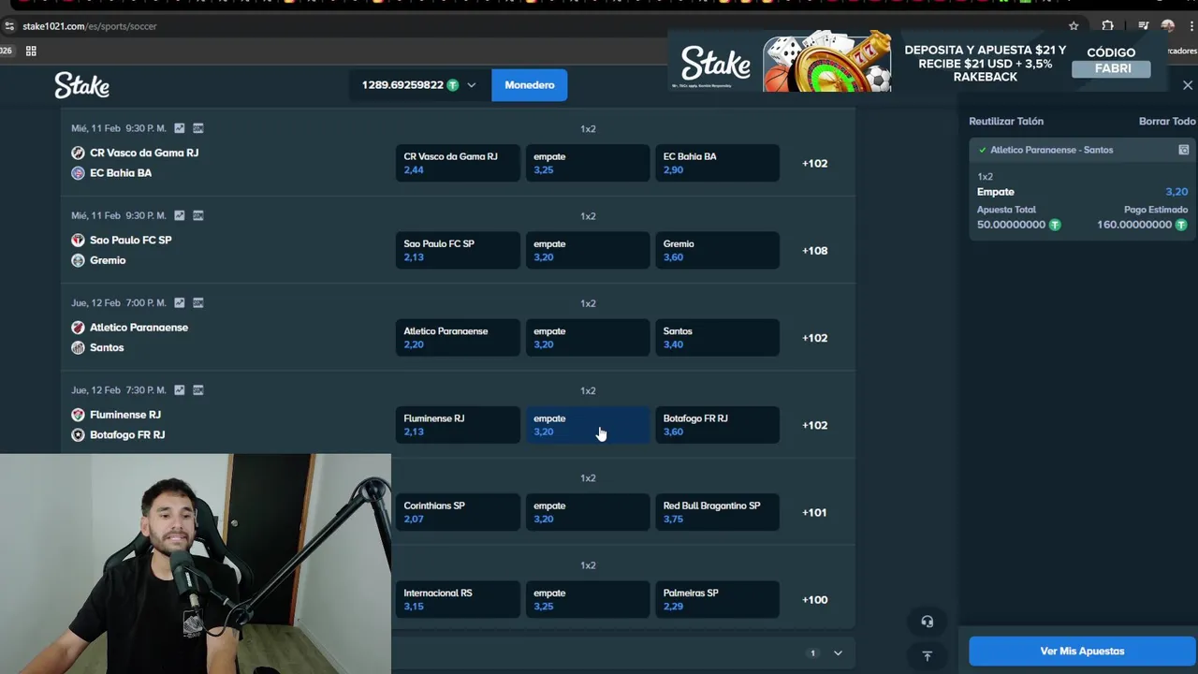
Task: Select Red Bull Bragantino SP odds 3,75
Action: click(x=718, y=512)
